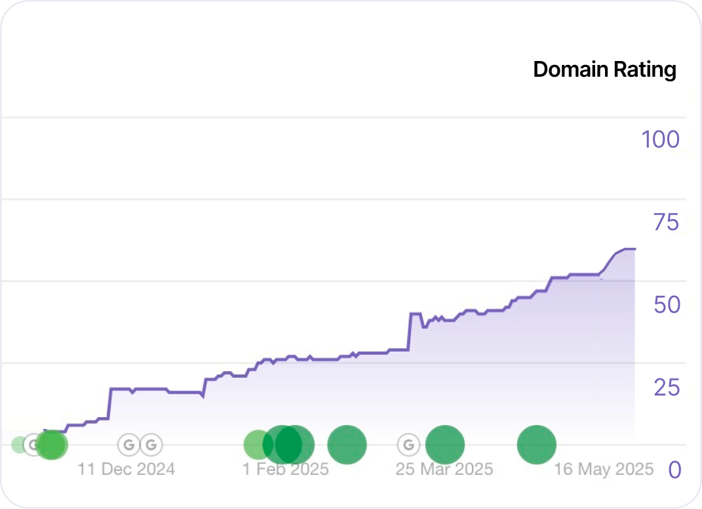Click the 25 Mar 2025 date label

coord(444,469)
